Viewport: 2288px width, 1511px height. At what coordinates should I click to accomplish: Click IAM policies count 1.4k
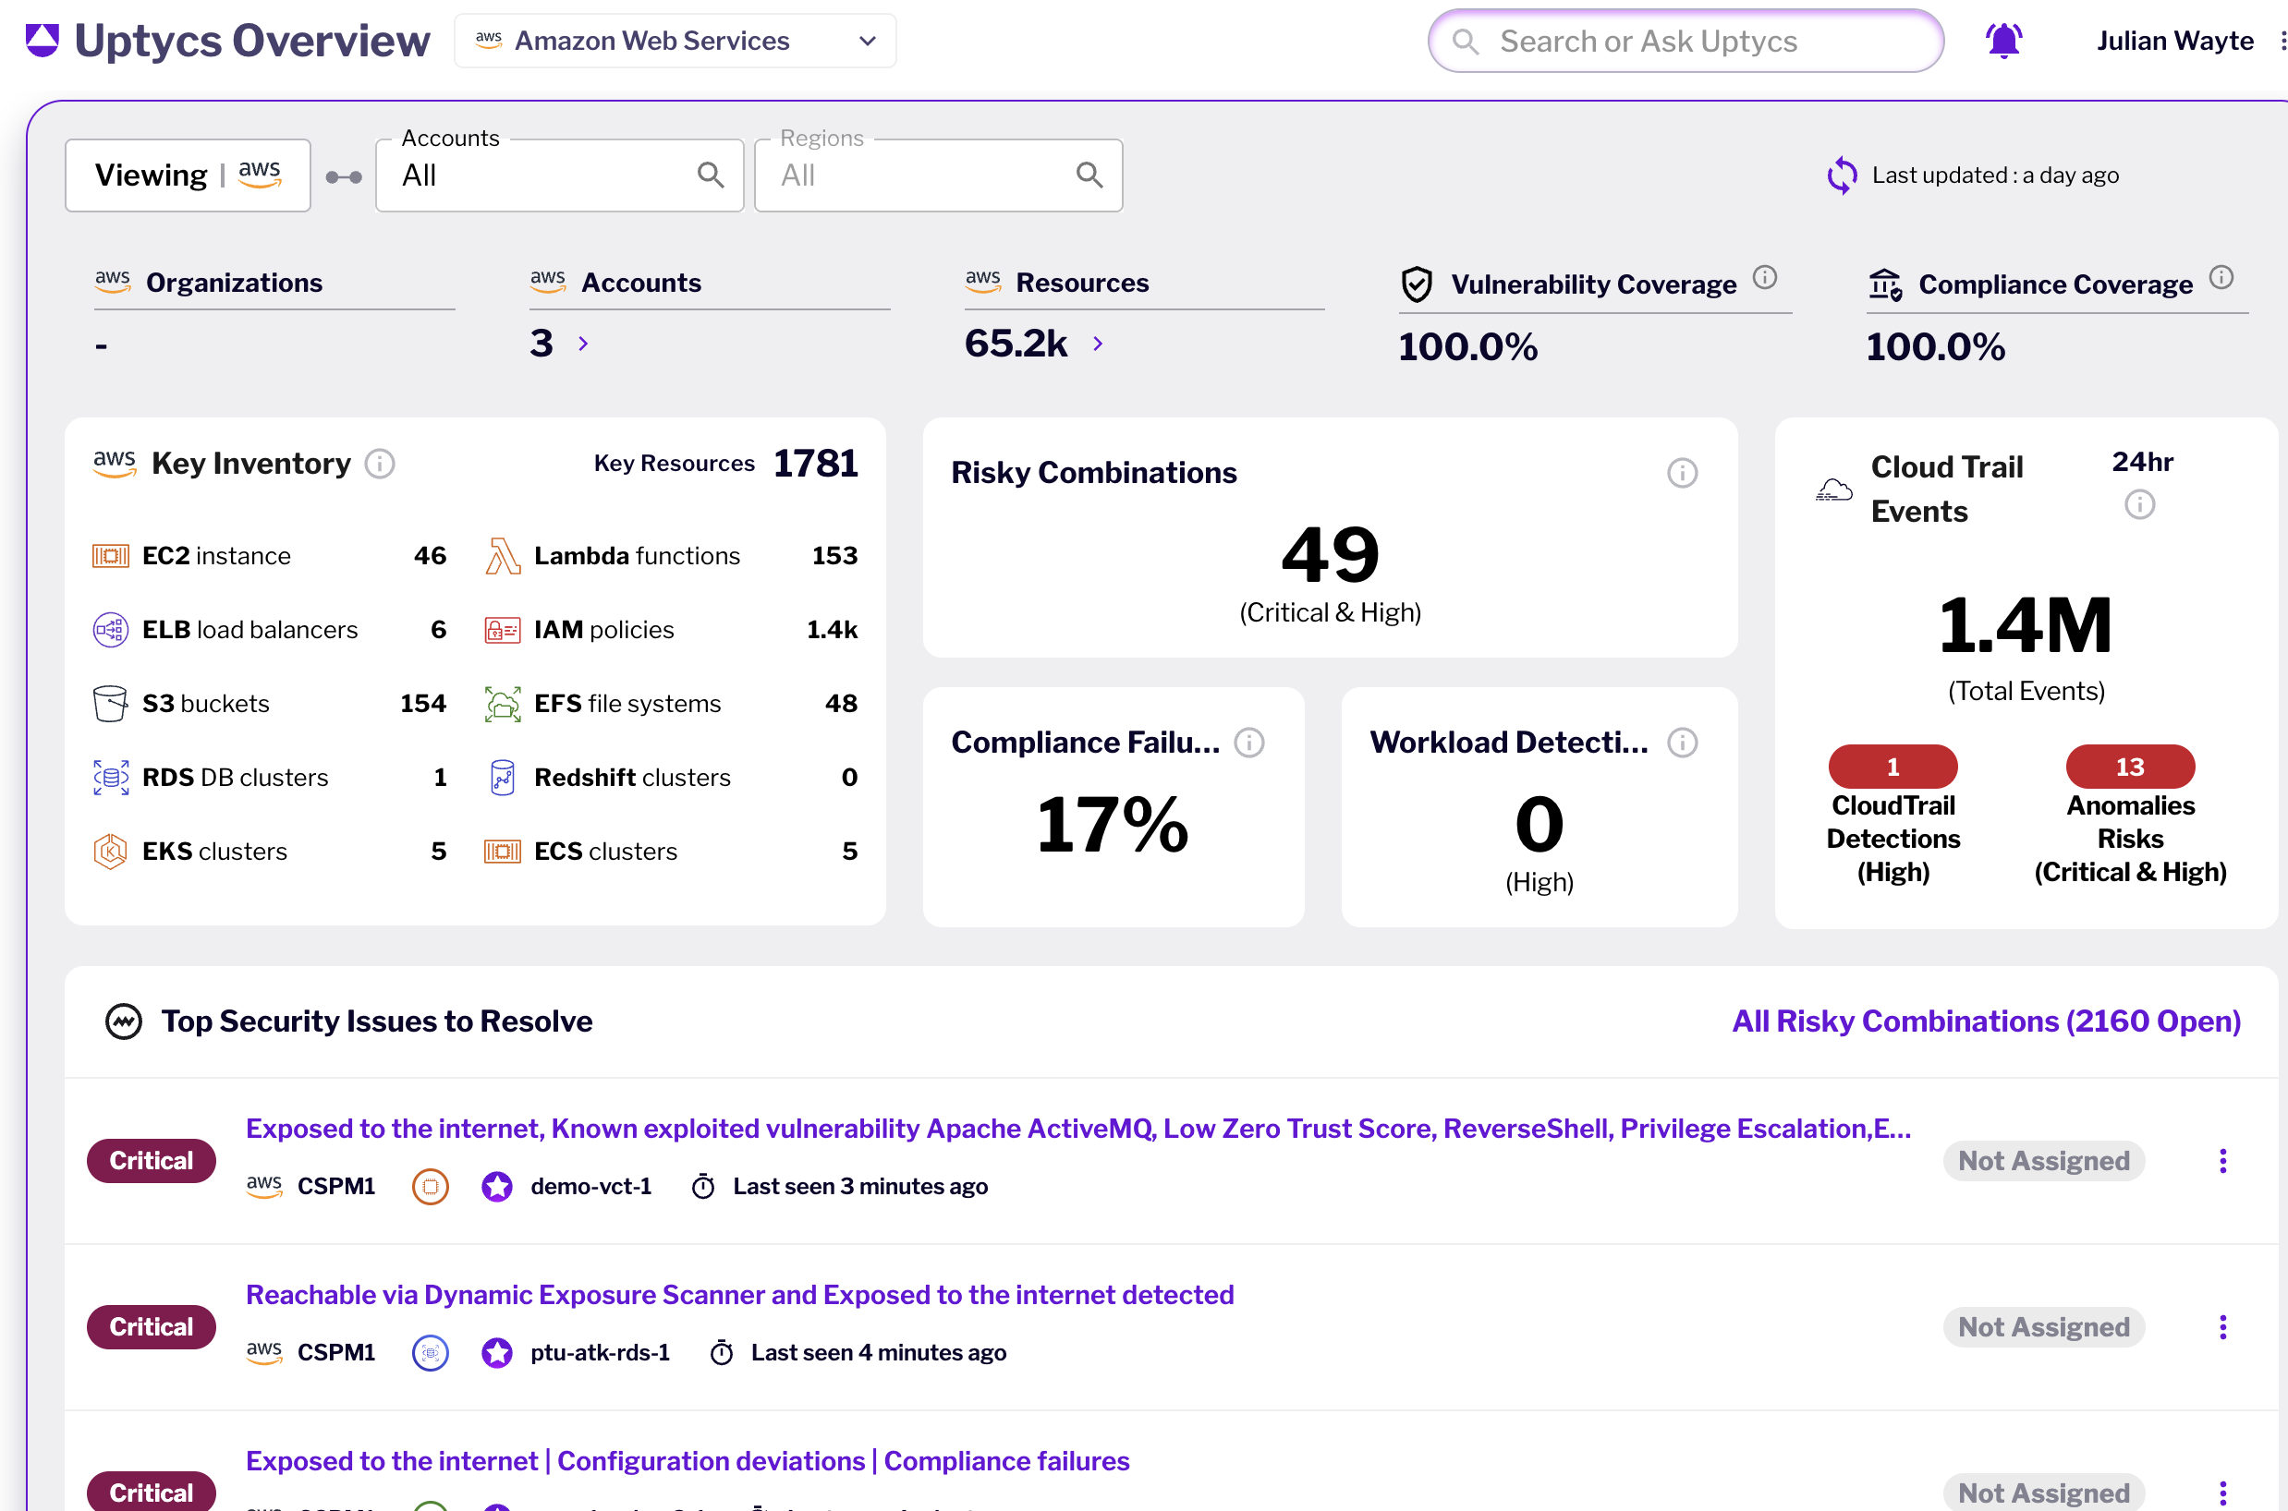(832, 630)
